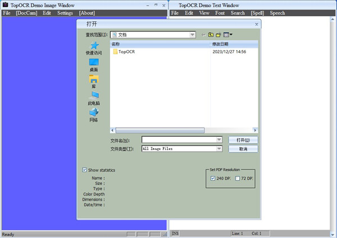Open the Network icon in sidebar
This screenshot has width=337, height=238.
click(x=94, y=112)
